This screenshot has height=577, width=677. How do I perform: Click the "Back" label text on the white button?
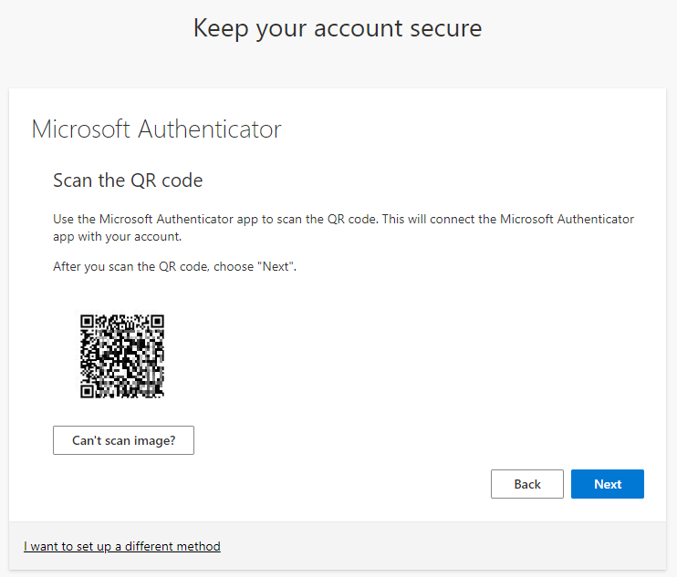(x=526, y=484)
